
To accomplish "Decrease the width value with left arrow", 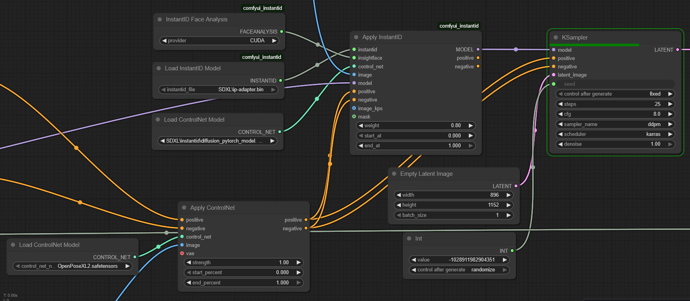I will 399,195.
